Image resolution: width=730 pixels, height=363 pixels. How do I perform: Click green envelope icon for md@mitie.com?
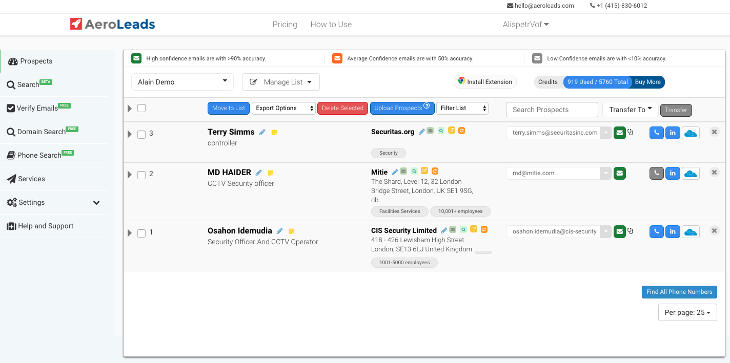pos(620,173)
